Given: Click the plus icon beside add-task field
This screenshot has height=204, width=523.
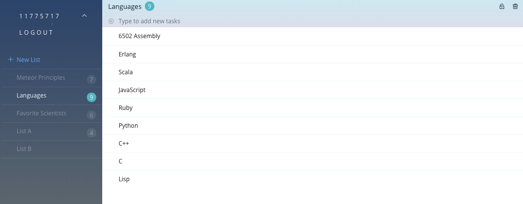Looking at the screenshot, I should coord(111,21).
